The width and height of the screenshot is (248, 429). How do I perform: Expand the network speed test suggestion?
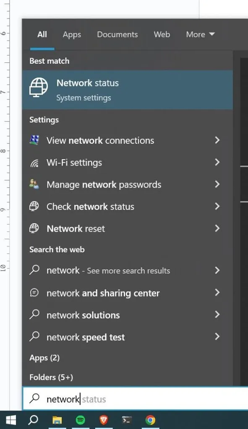[x=217, y=337]
